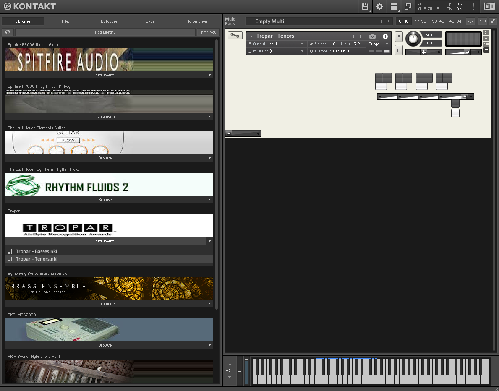This screenshot has height=391, width=499.
Task: Shift keyboard octave up arrow
Action: pyautogui.click(x=230, y=364)
